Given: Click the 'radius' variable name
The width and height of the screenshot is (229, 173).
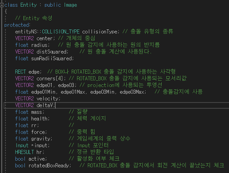Looking at the screenshot, I should point(39,45).
